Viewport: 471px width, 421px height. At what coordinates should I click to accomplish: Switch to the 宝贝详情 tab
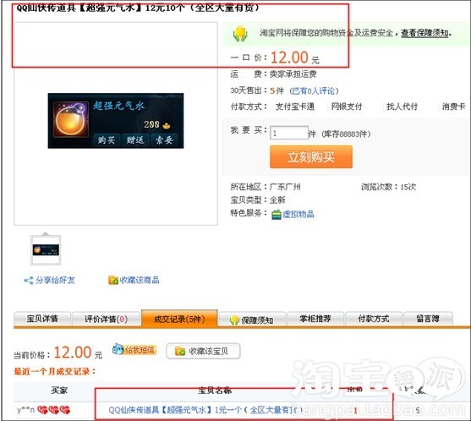[x=42, y=319]
